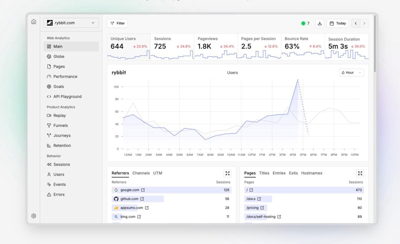The image size is (400, 244).
Task: Open the Replay section
Action: [x=60, y=116]
